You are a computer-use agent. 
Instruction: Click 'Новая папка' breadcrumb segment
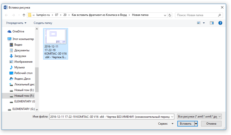click(x=140, y=15)
